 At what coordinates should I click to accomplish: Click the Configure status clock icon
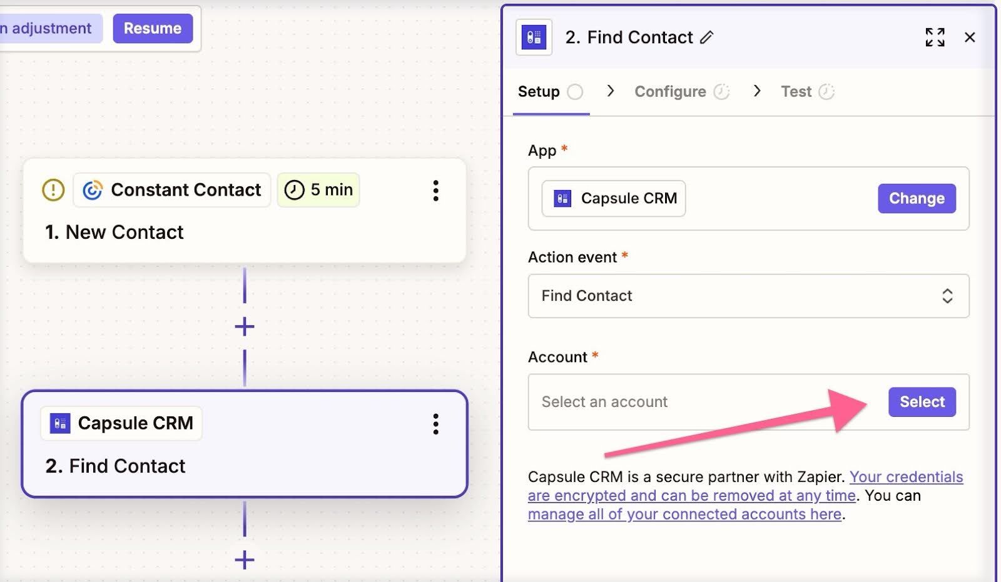[722, 92]
